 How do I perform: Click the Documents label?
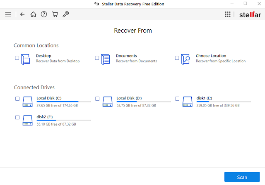[x=126, y=56]
